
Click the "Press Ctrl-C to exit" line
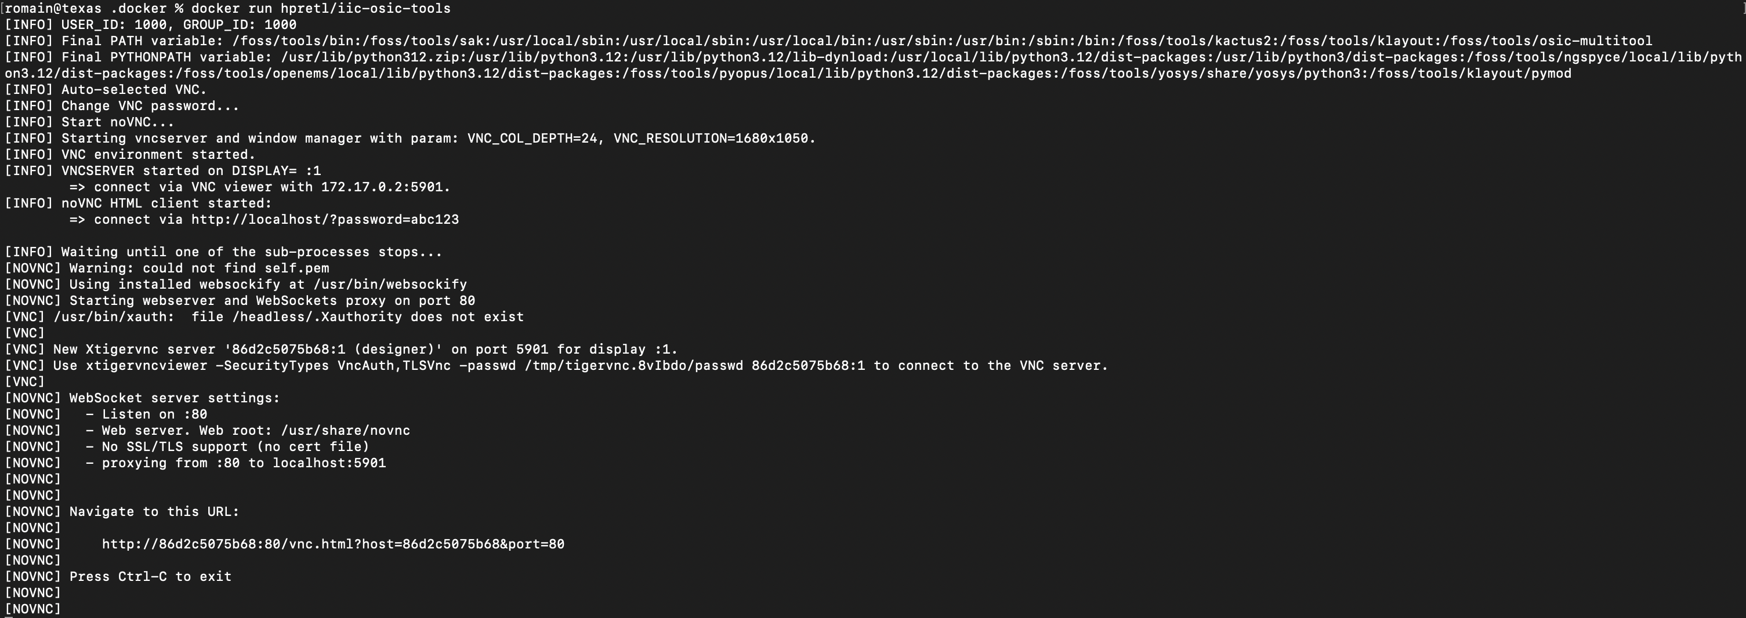[x=150, y=577]
